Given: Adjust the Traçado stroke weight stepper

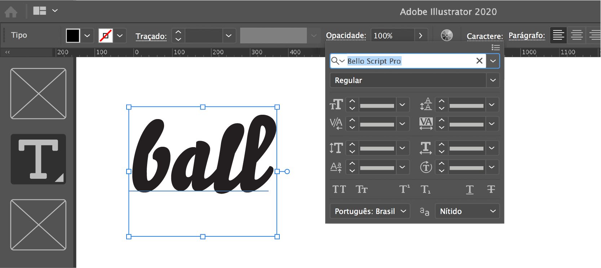Looking at the screenshot, I should pos(178,36).
